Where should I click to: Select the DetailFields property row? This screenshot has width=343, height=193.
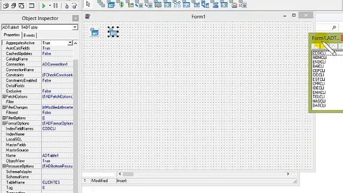(38, 86)
